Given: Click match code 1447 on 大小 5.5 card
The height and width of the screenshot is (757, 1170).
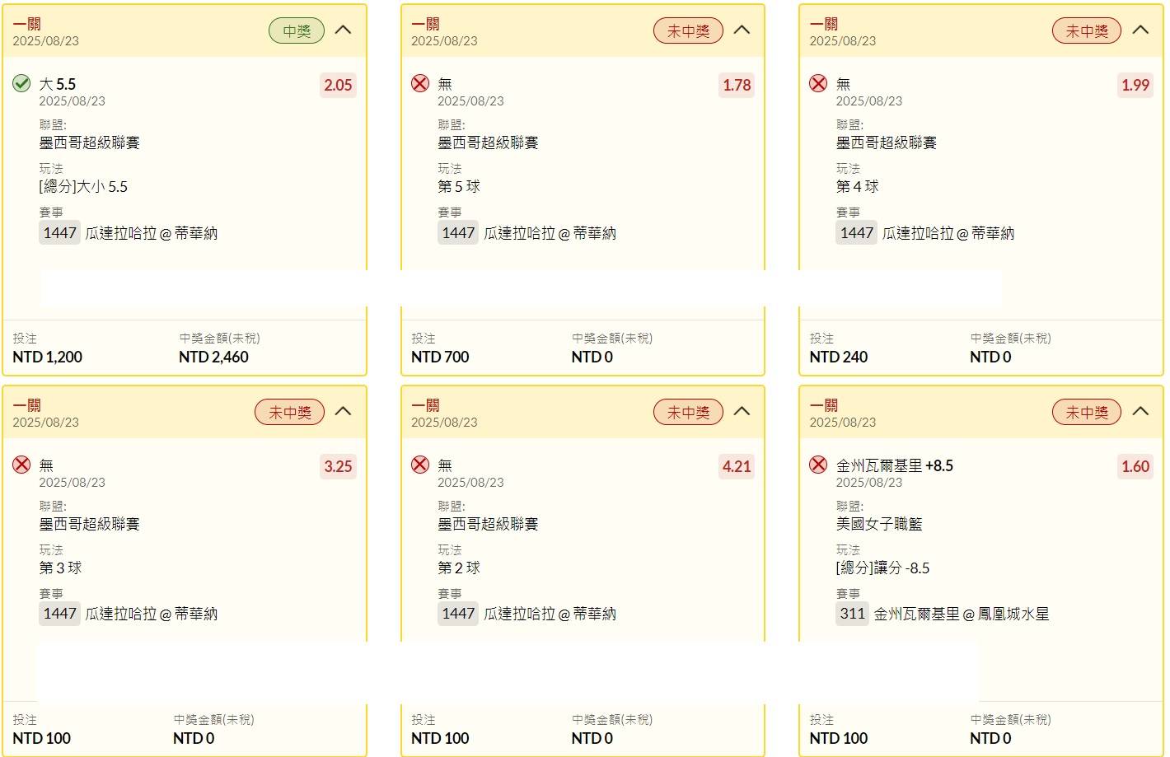Looking at the screenshot, I should (x=59, y=233).
